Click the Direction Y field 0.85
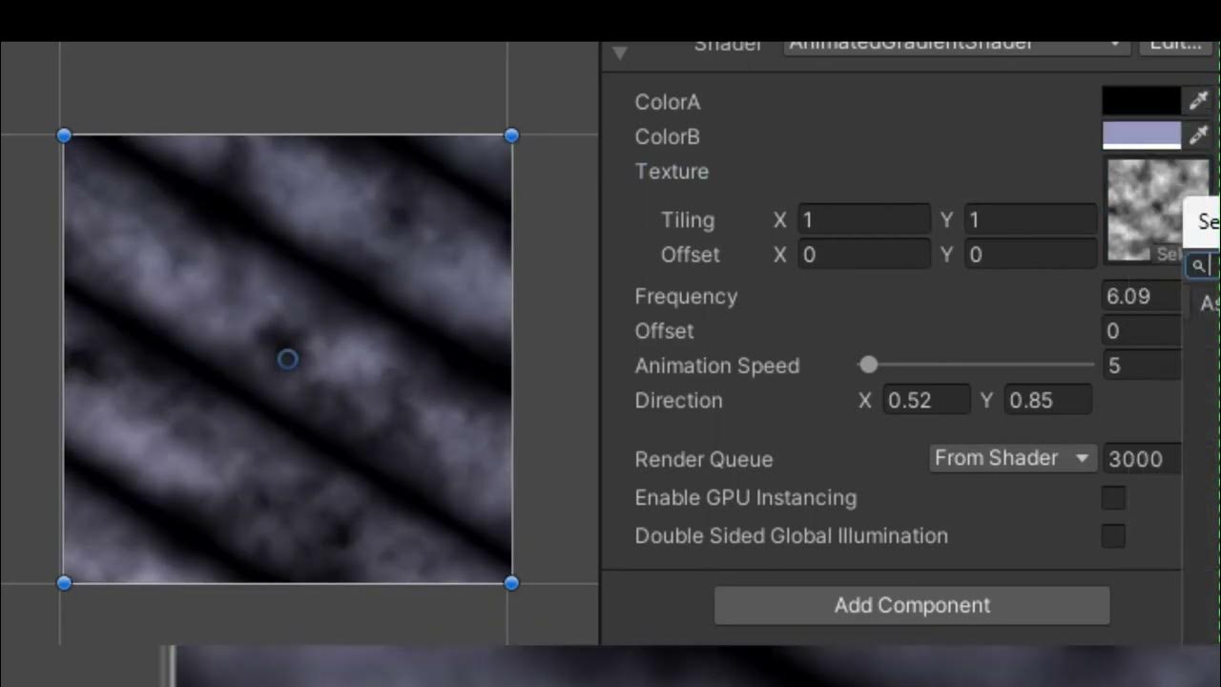Screen dimensions: 1221x687 [1047, 400]
